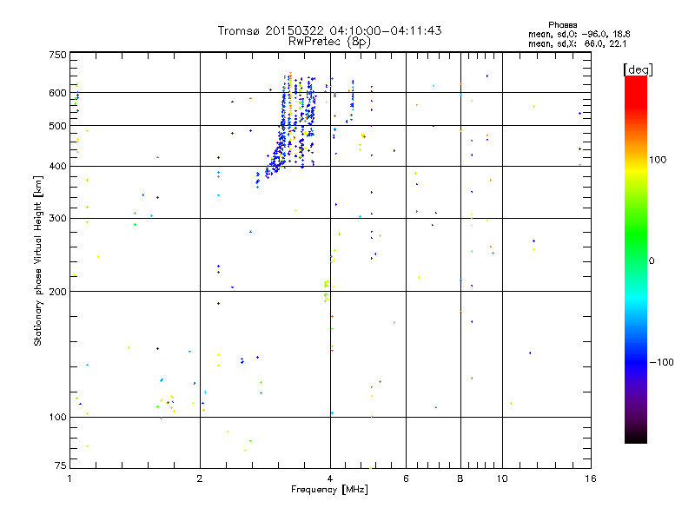
Task: Click the yellow-green point cluster near 200 km
Action: click(327, 291)
